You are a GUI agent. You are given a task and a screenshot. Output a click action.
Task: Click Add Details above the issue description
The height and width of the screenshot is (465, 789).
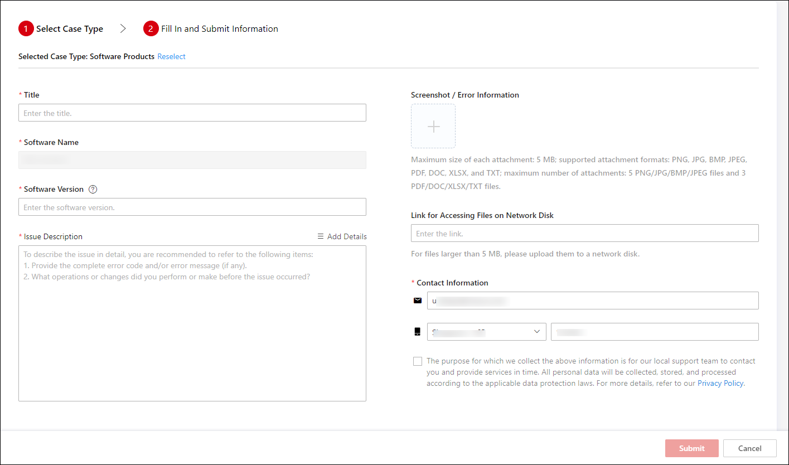tap(342, 236)
